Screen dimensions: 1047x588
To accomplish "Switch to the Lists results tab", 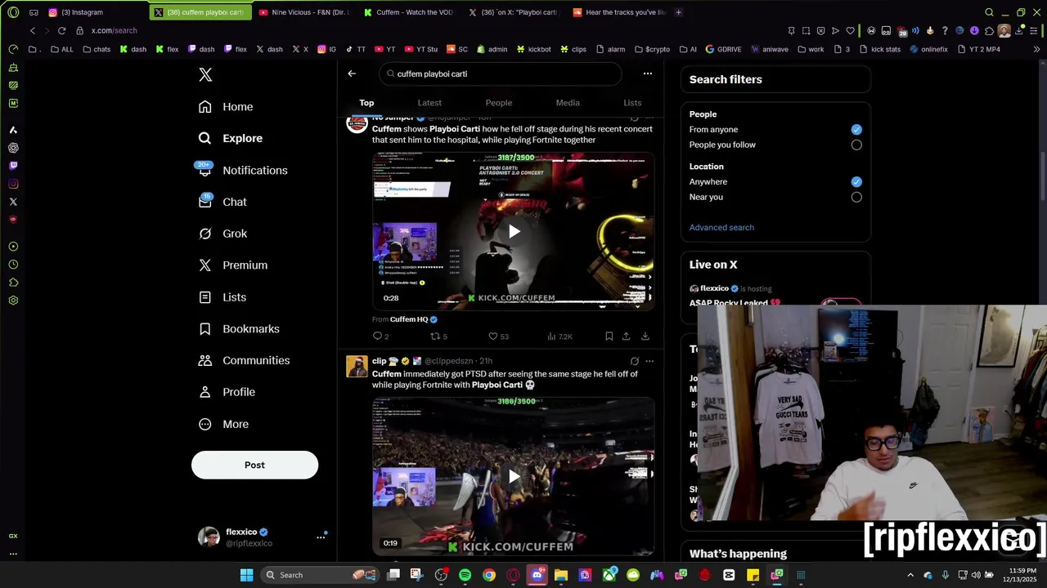I will tap(632, 103).
